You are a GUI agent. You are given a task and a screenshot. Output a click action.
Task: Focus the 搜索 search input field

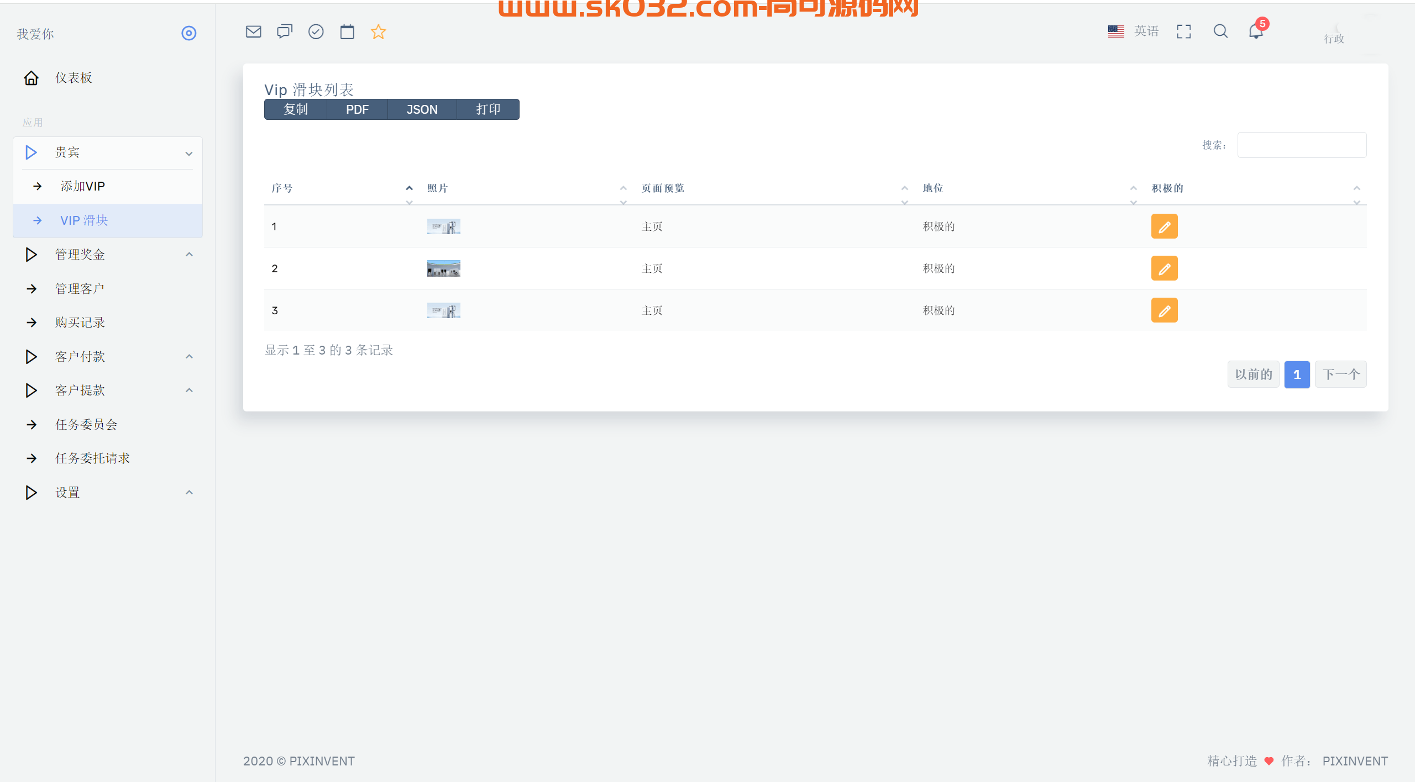coord(1302,145)
